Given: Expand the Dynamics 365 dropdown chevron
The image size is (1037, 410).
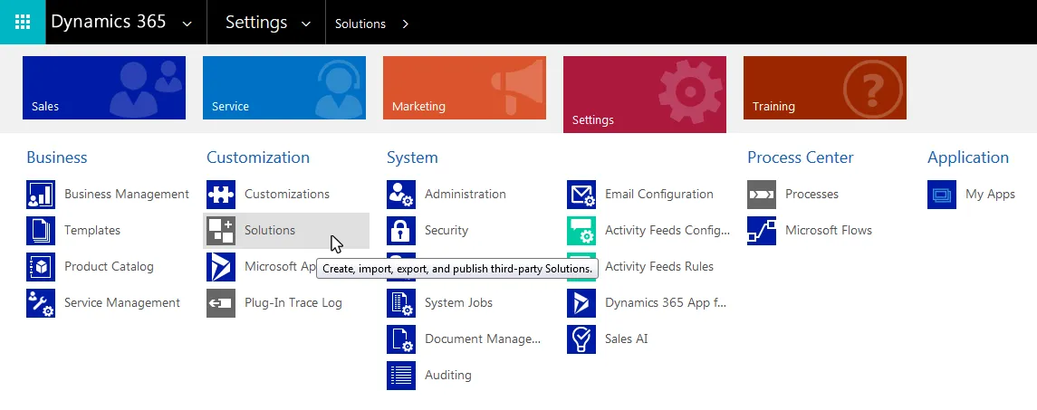Looking at the screenshot, I should coord(187,24).
